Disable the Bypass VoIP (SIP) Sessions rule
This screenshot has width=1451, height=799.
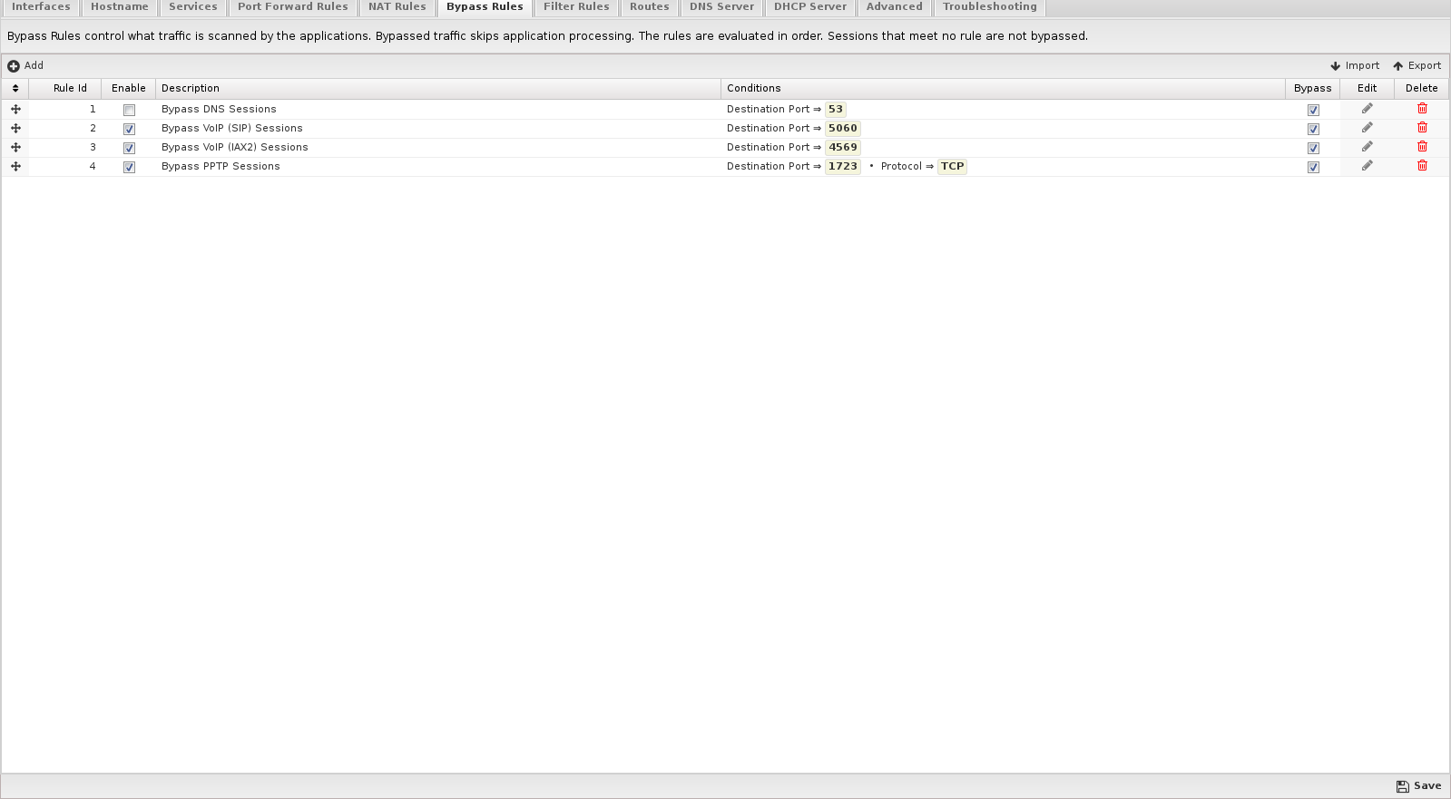(x=129, y=129)
